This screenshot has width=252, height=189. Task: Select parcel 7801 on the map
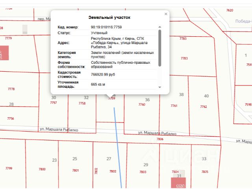tap(76, 170)
